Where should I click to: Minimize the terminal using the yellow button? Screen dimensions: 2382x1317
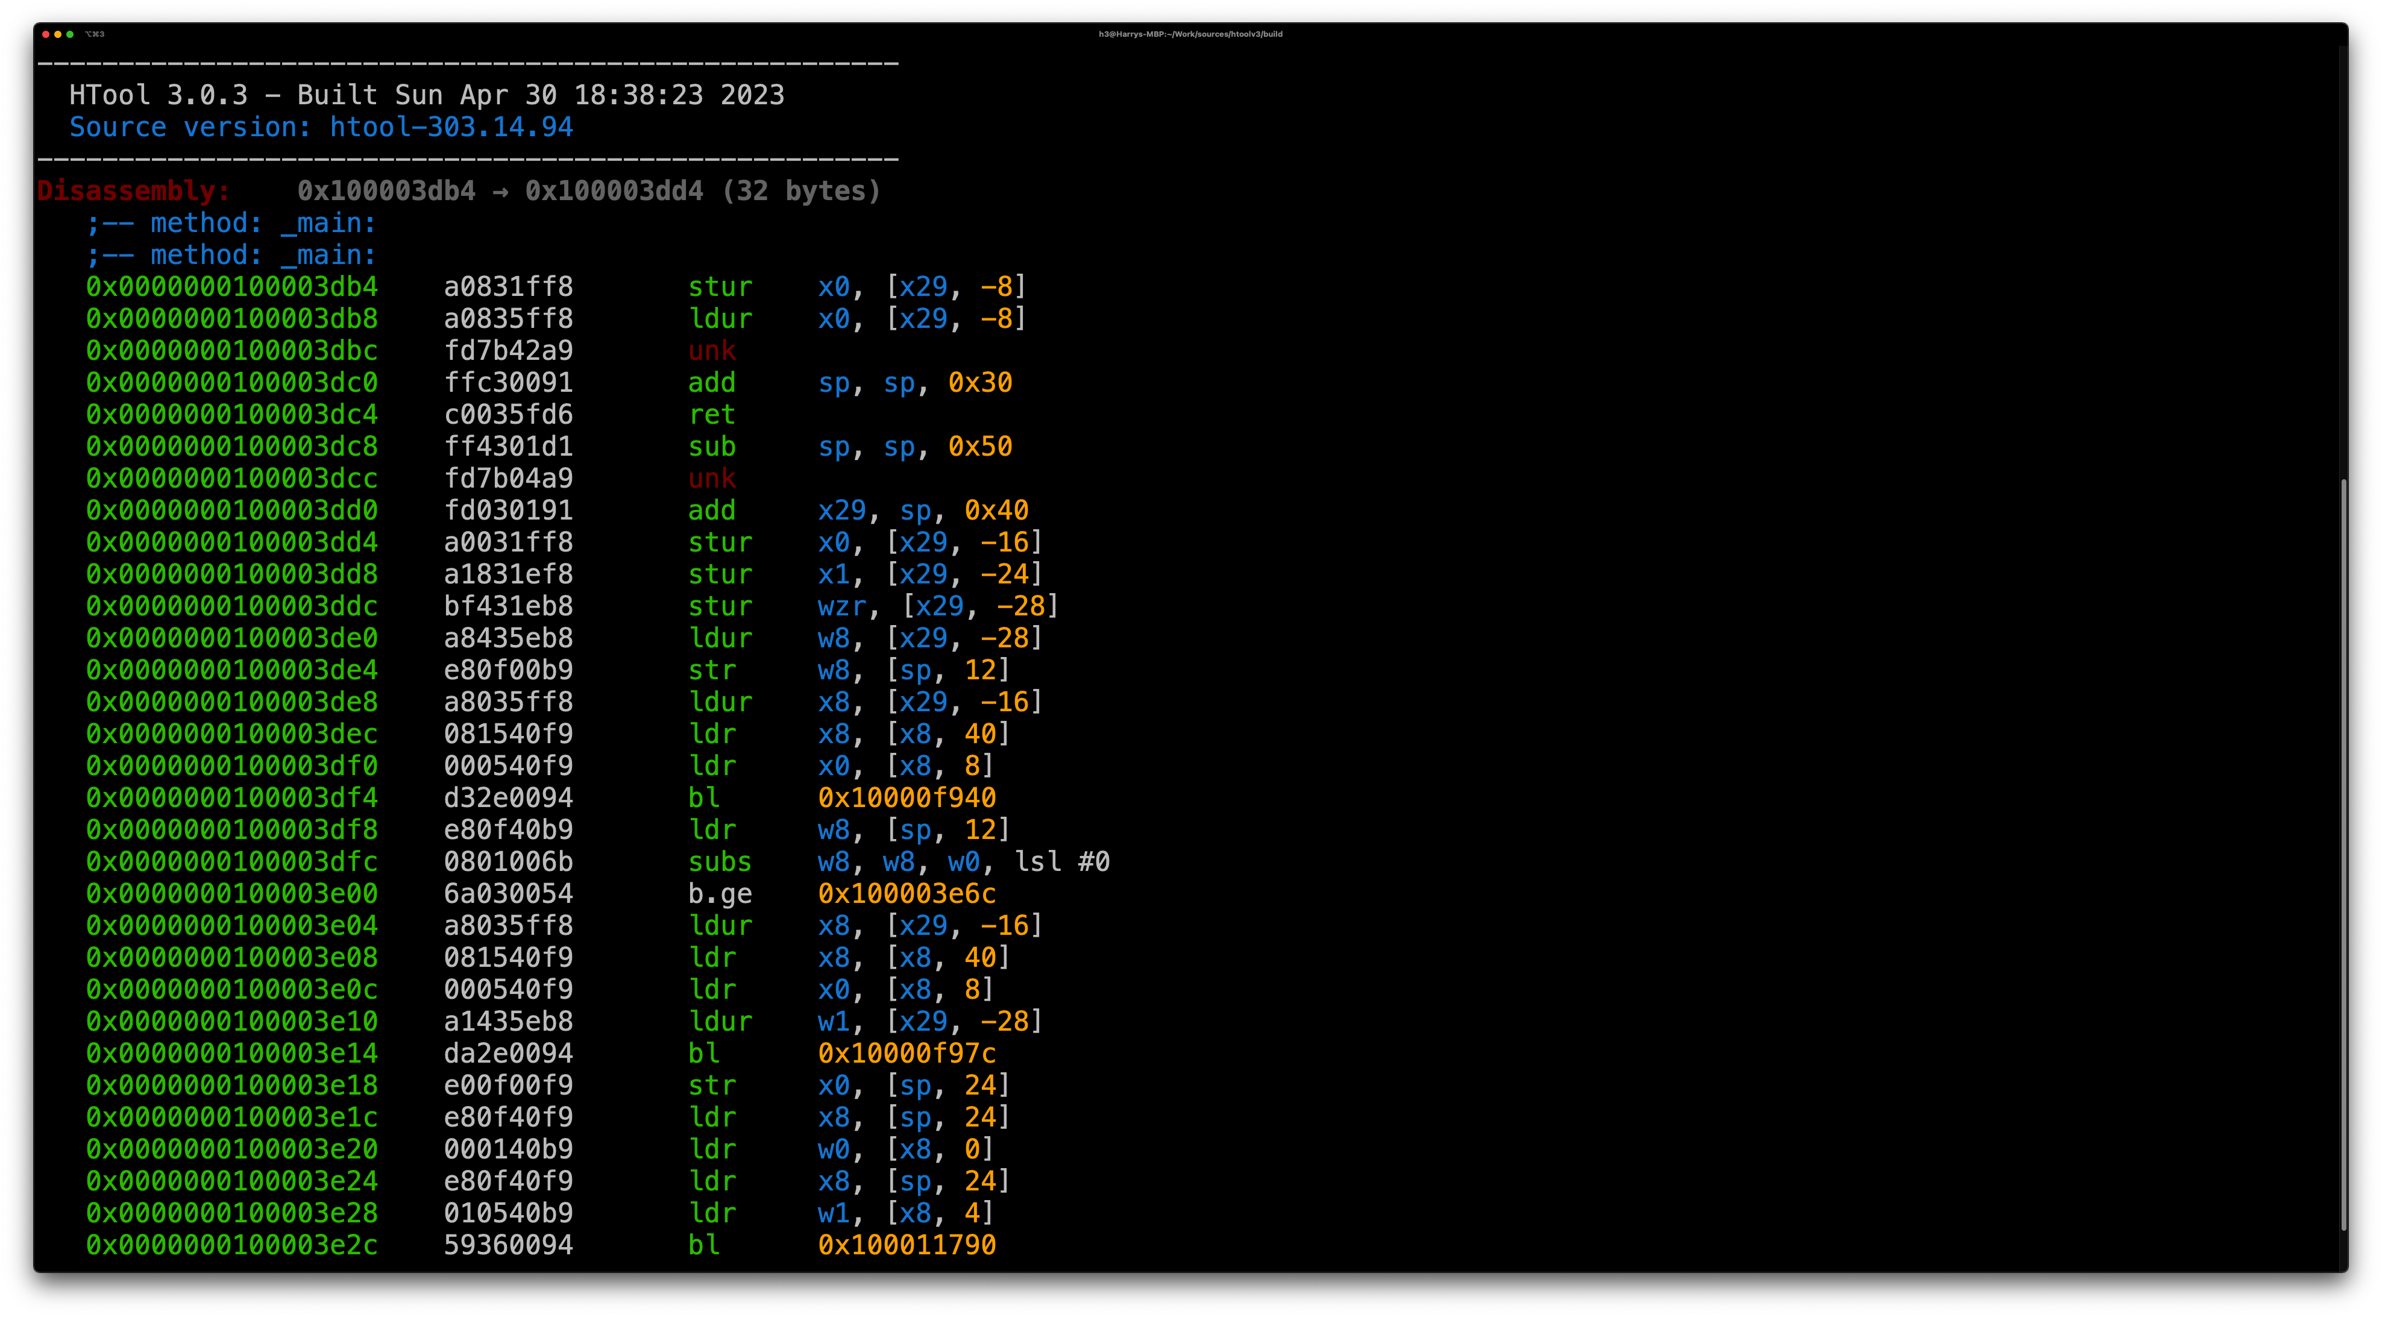coord(58,34)
